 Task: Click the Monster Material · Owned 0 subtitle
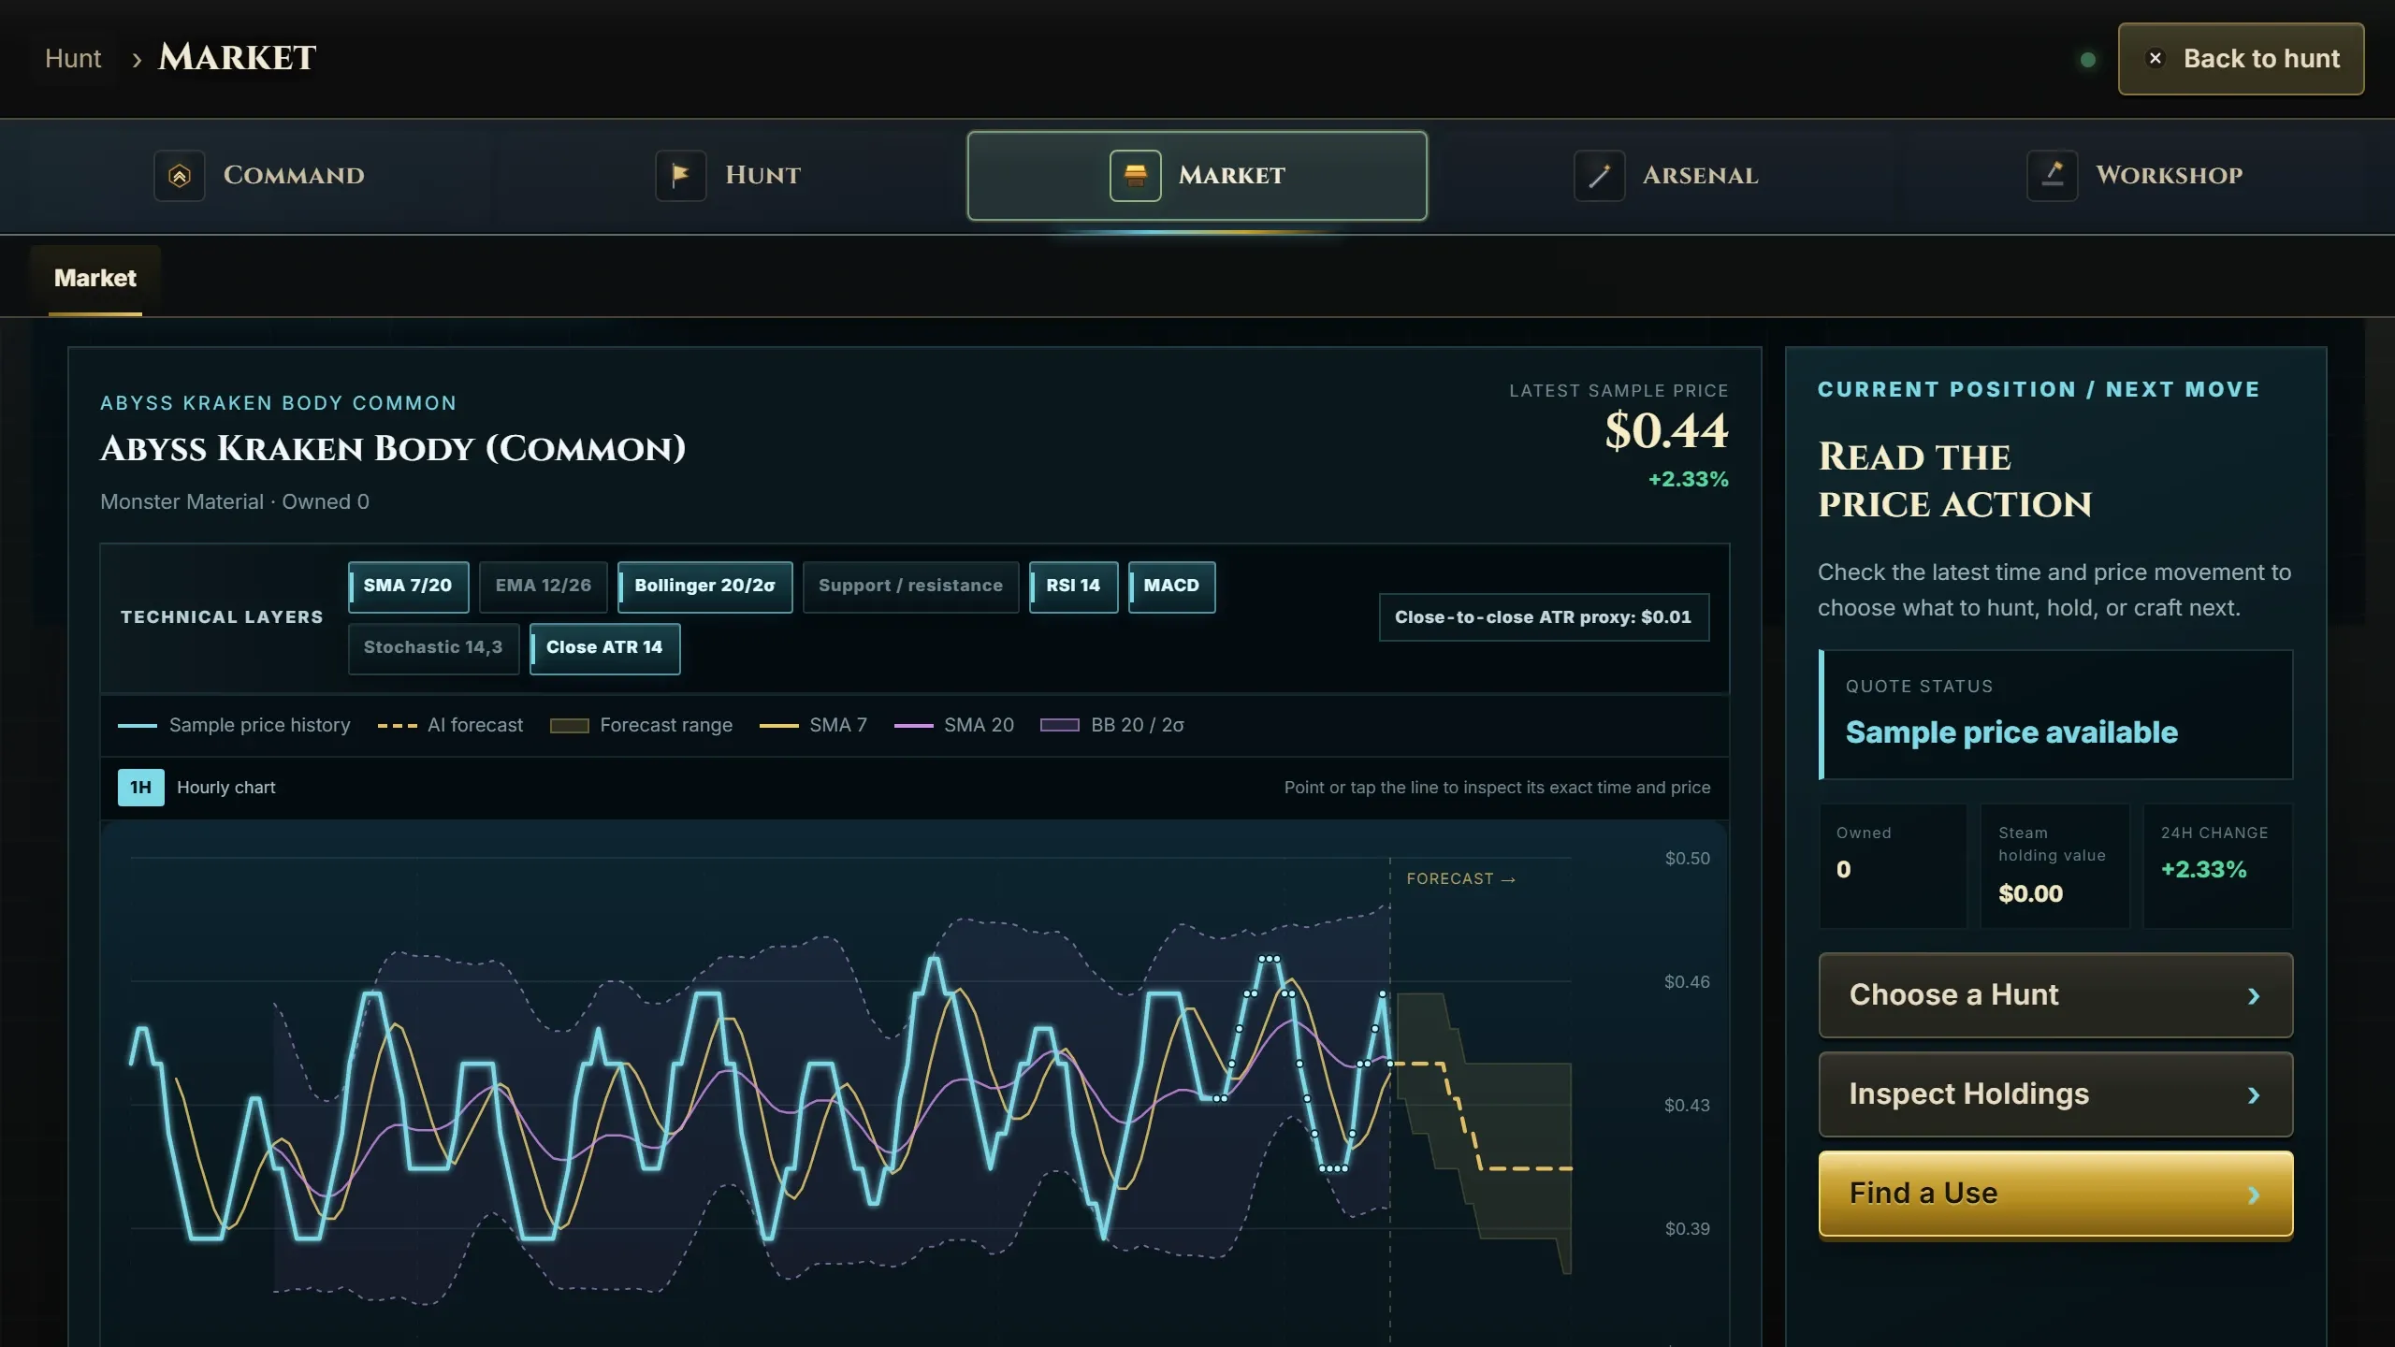coord(235,502)
